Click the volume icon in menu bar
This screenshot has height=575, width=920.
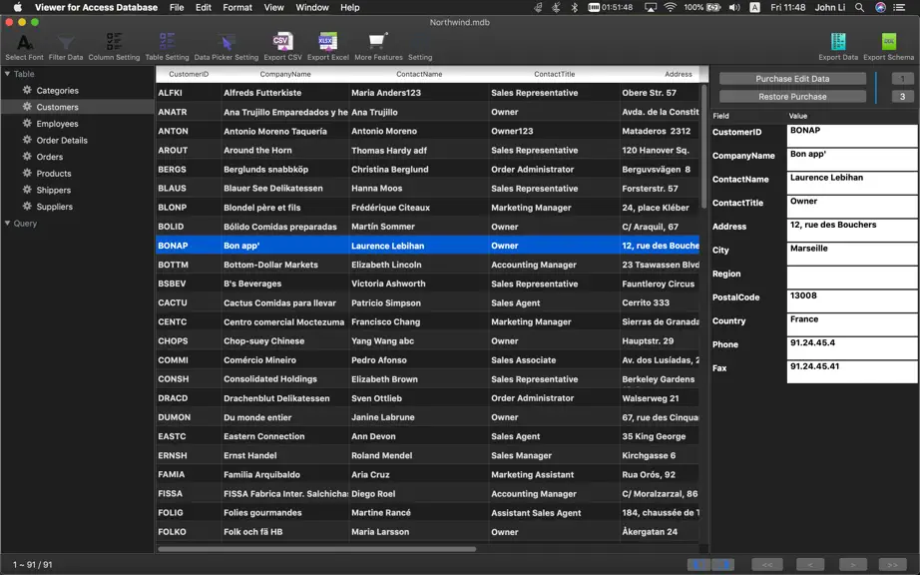[734, 7]
